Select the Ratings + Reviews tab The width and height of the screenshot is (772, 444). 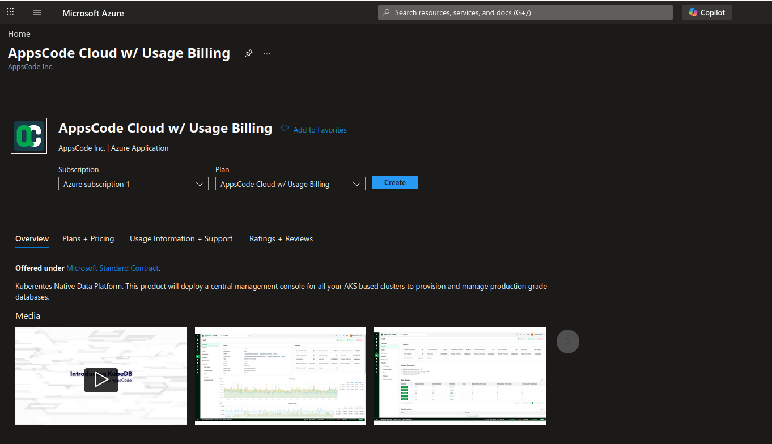point(281,238)
